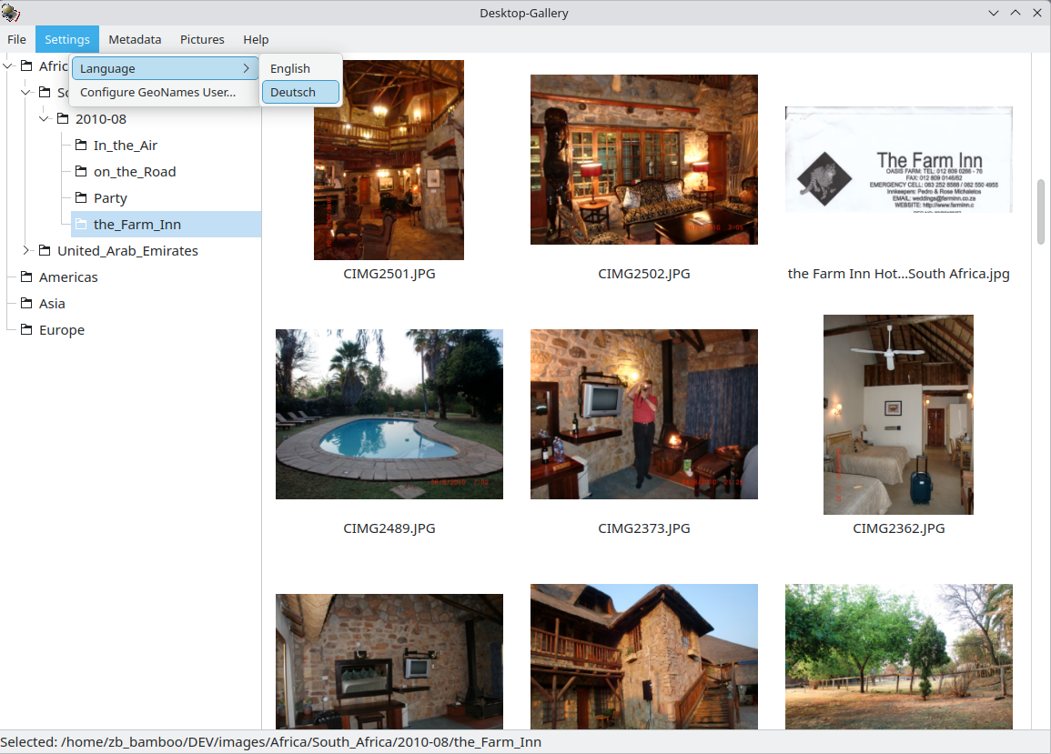The width and height of the screenshot is (1051, 754).
Task: Collapse the 2010-08 folder node
Action: point(45,119)
